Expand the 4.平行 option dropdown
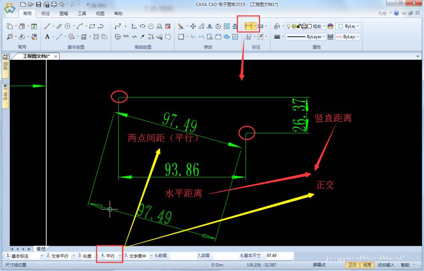The image size is (424, 271). point(120,256)
